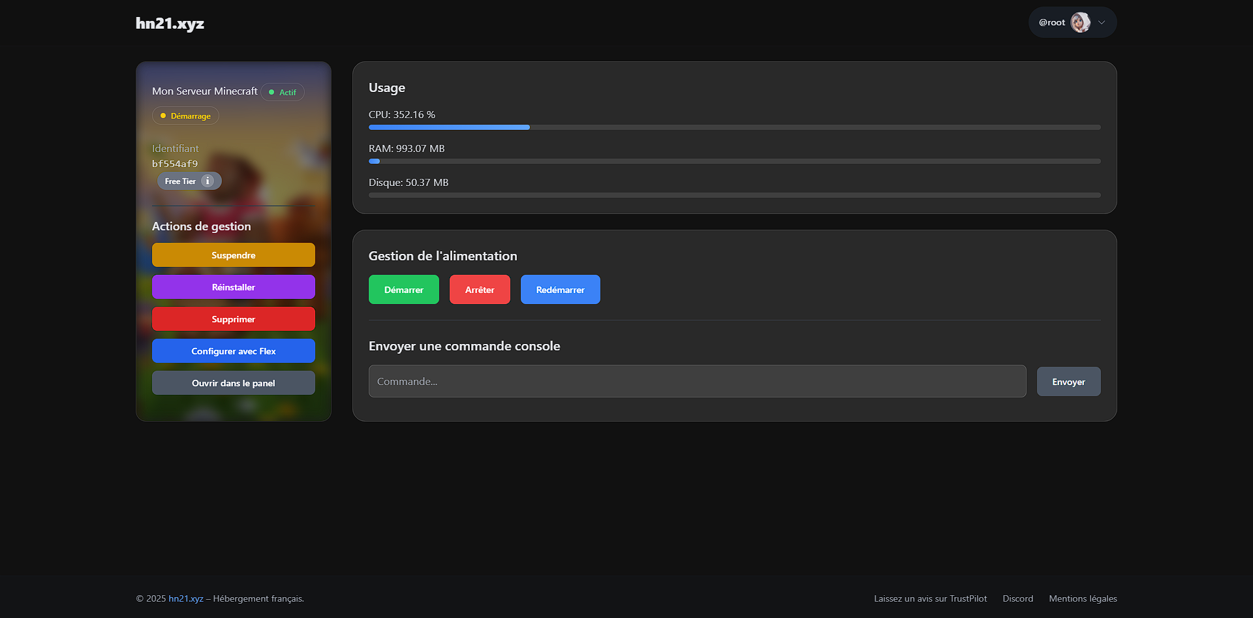Click the RAM usage progress bar
The width and height of the screenshot is (1253, 618).
pos(734,161)
